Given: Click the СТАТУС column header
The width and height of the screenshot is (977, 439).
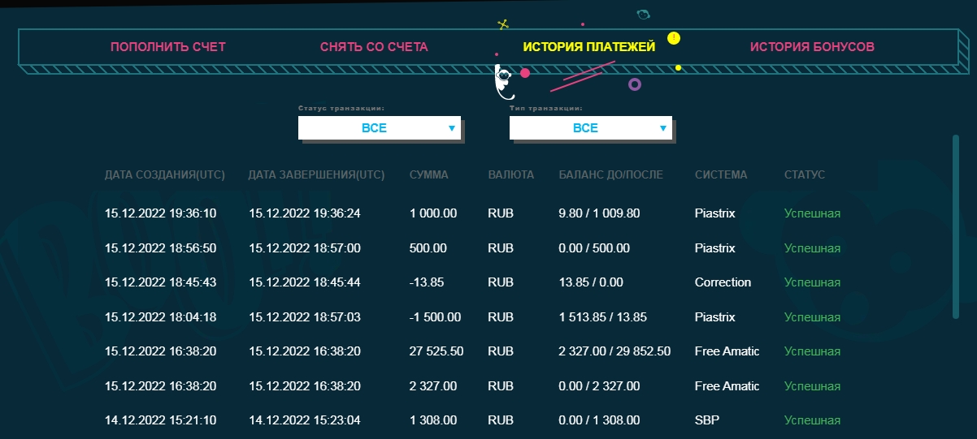Looking at the screenshot, I should click(x=805, y=174).
